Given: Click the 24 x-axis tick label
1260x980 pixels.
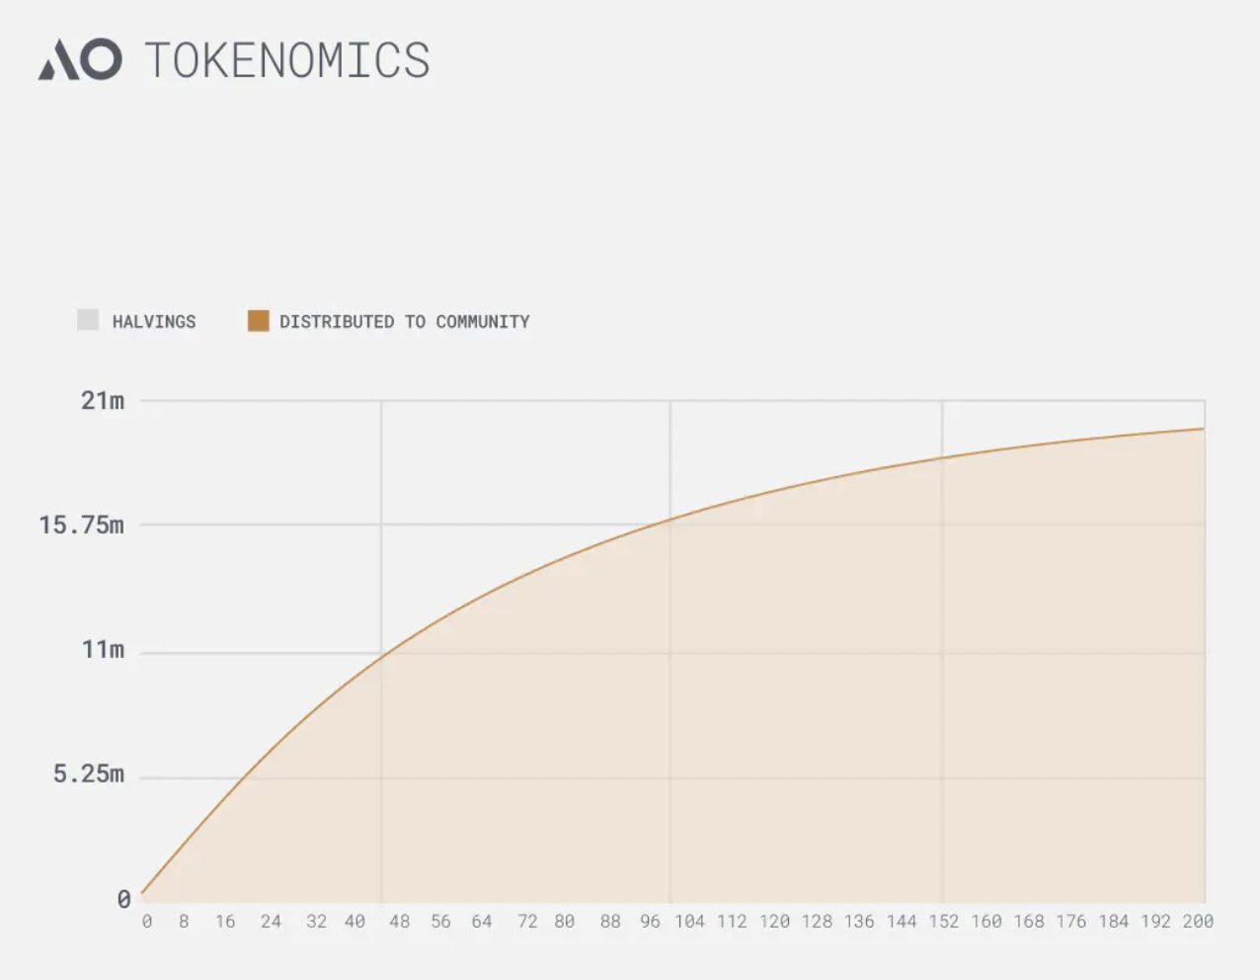Looking at the screenshot, I should (271, 922).
